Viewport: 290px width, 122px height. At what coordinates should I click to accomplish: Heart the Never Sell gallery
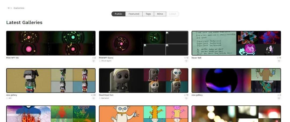(279, 61)
